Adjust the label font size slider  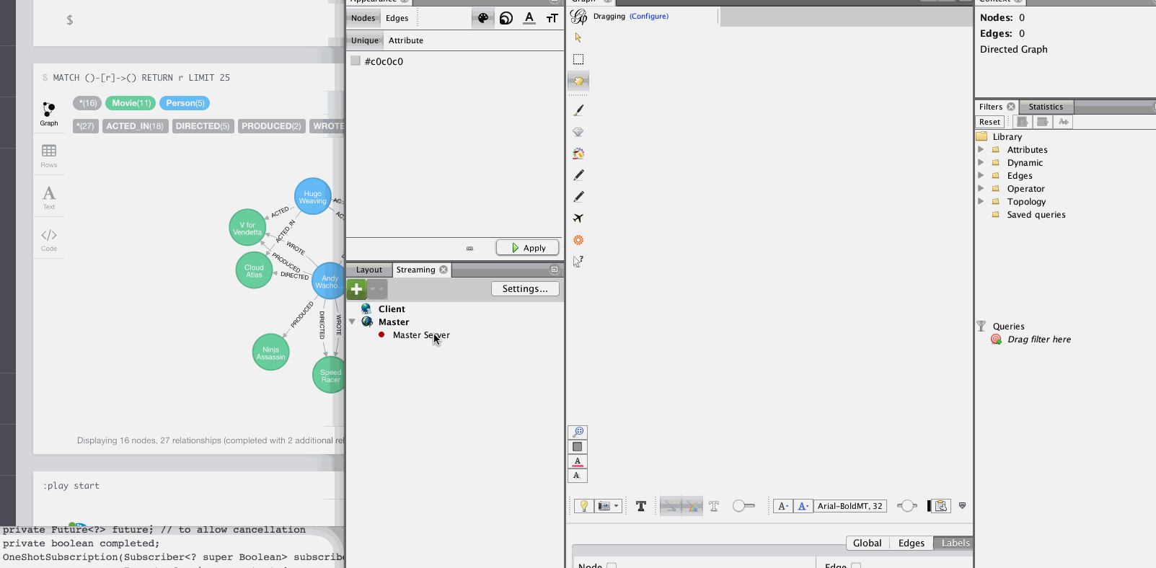coord(907,506)
